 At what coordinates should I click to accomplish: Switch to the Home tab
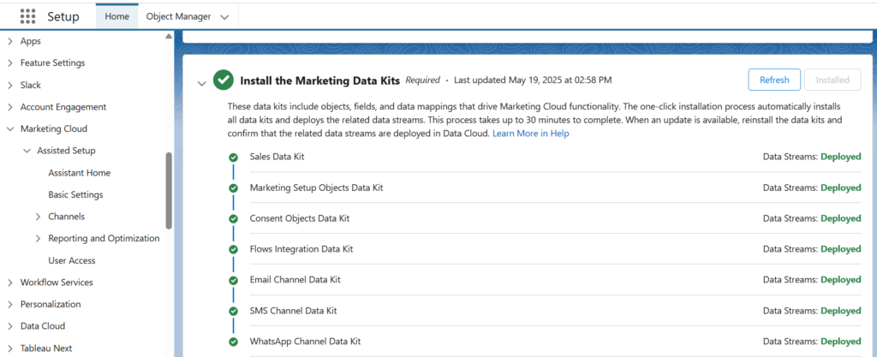tap(116, 17)
